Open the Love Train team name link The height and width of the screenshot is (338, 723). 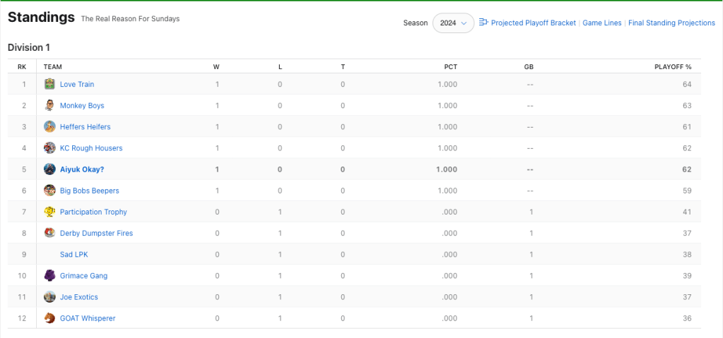point(77,84)
